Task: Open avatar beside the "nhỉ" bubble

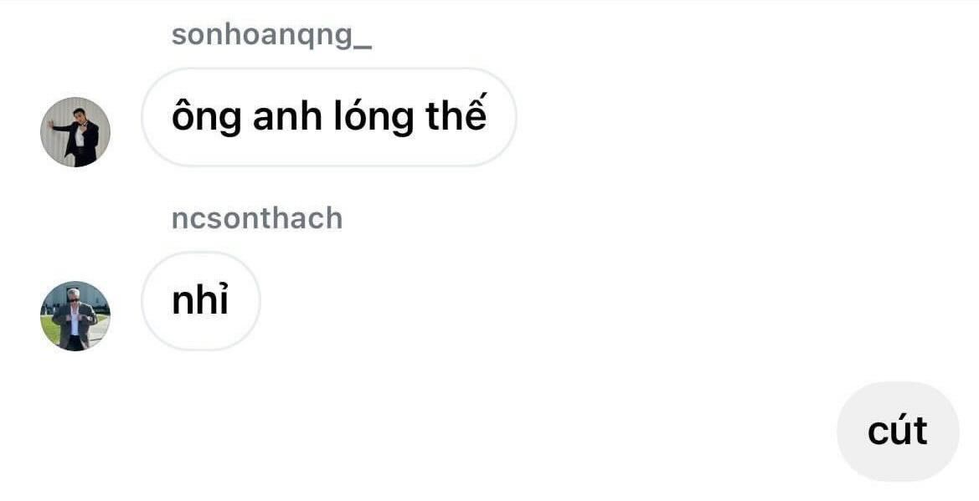Action: [x=75, y=315]
